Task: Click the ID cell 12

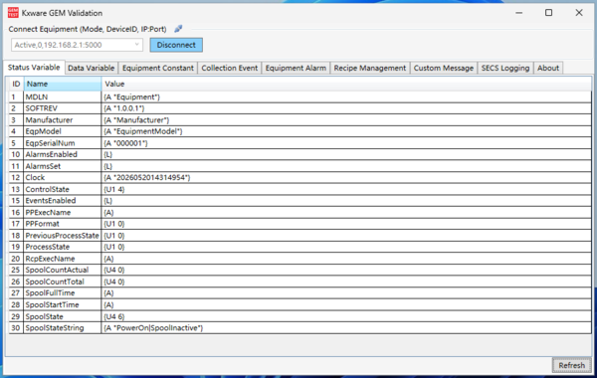Action: point(16,178)
